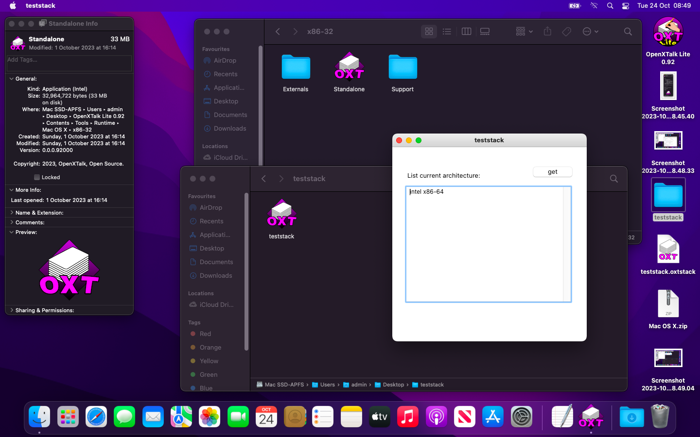Go forward in the x86-32 Finder window
The image size is (700, 437).
tap(295, 32)
